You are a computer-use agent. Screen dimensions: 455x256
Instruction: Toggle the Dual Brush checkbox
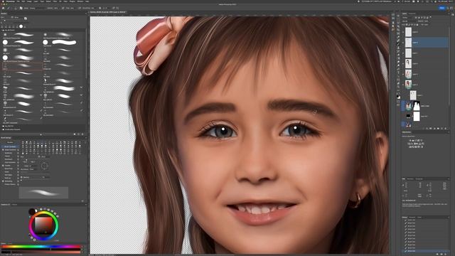coord(3,159)
